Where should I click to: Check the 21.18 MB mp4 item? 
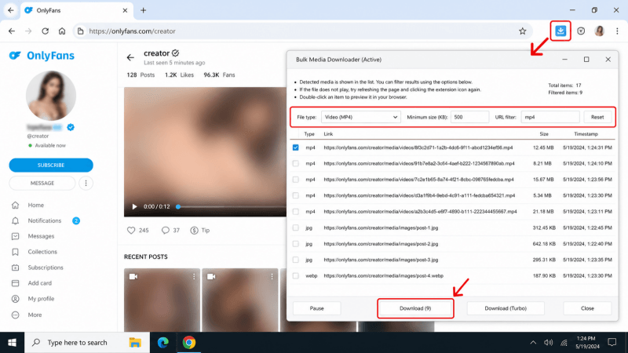[x=296, y=211]
